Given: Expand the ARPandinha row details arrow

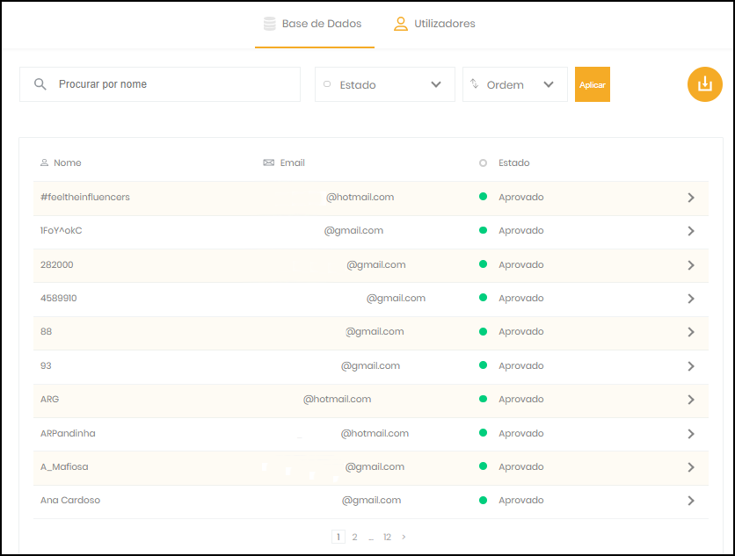Looking at the screenshot, I should click(x=691, y=434).
